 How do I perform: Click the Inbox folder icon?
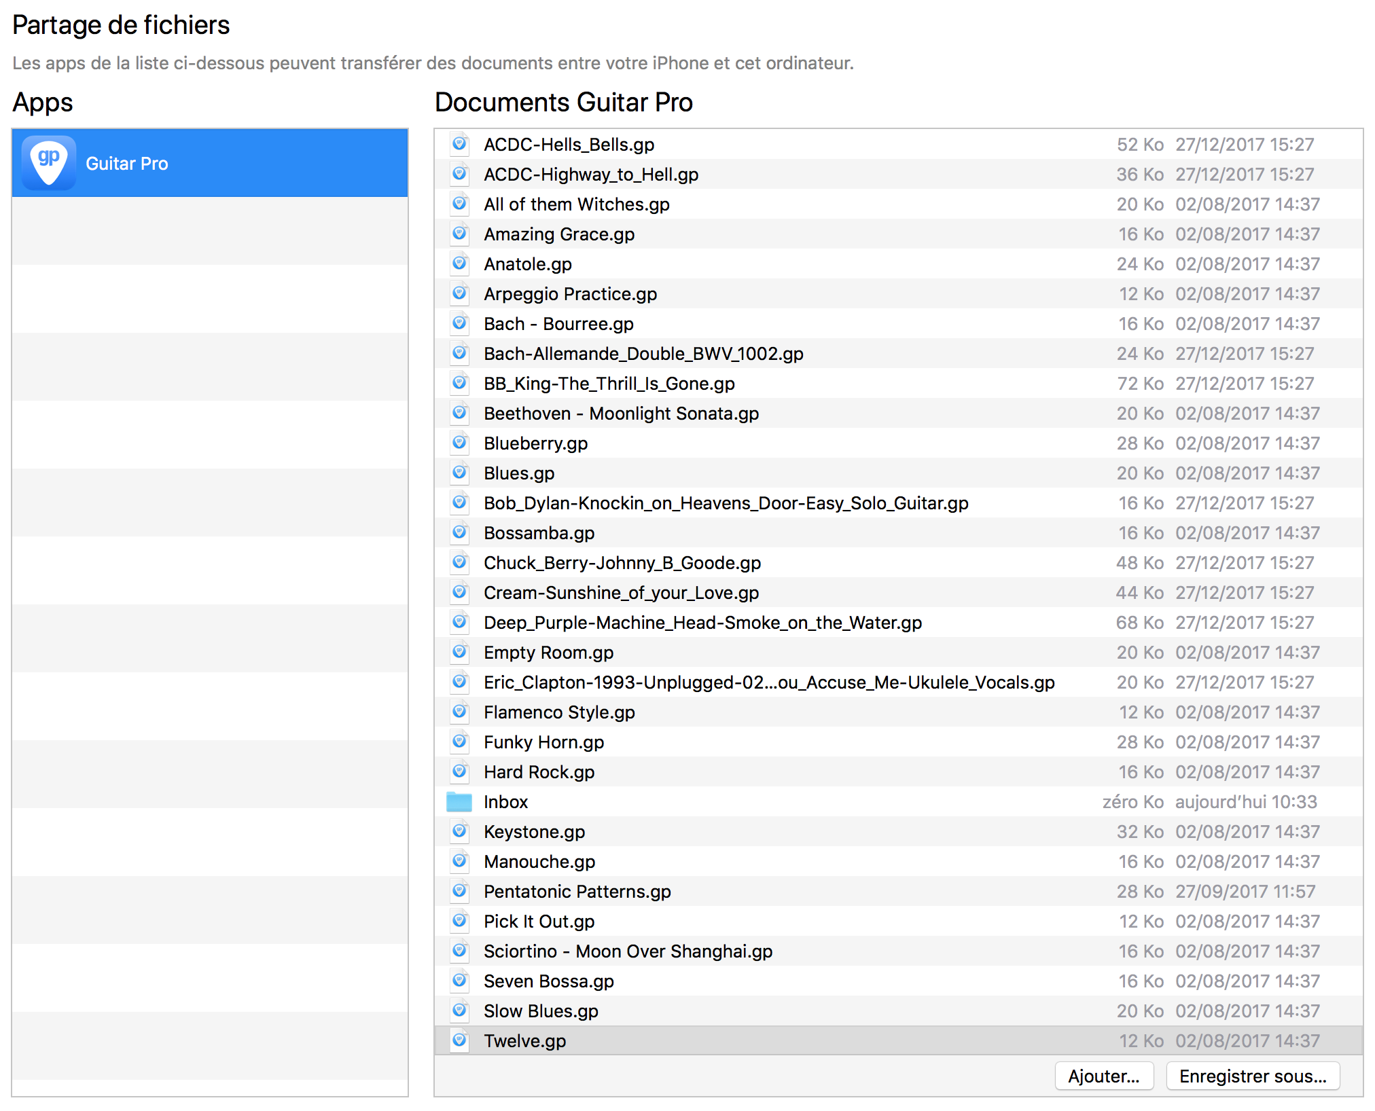[x=459, y=802]
